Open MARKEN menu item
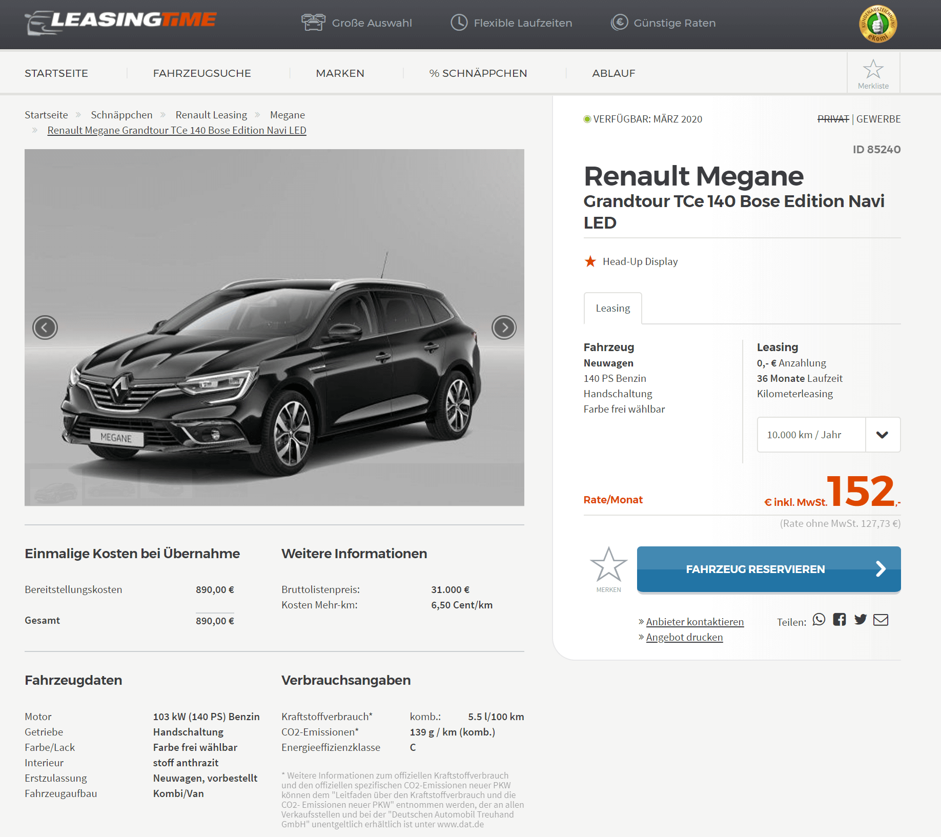Viewport: 941px width, 837px height. 340,73
